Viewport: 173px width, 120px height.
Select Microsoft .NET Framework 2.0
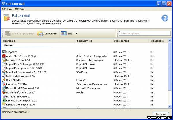pyautogui.click(x=22, y=88)
